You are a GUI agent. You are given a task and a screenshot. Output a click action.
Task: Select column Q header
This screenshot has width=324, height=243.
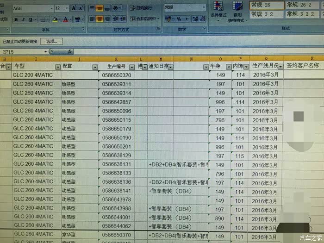(266, 58)
